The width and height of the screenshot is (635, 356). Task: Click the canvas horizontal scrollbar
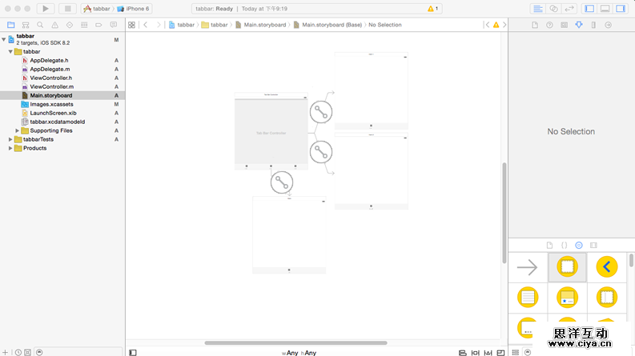point(295,342)
